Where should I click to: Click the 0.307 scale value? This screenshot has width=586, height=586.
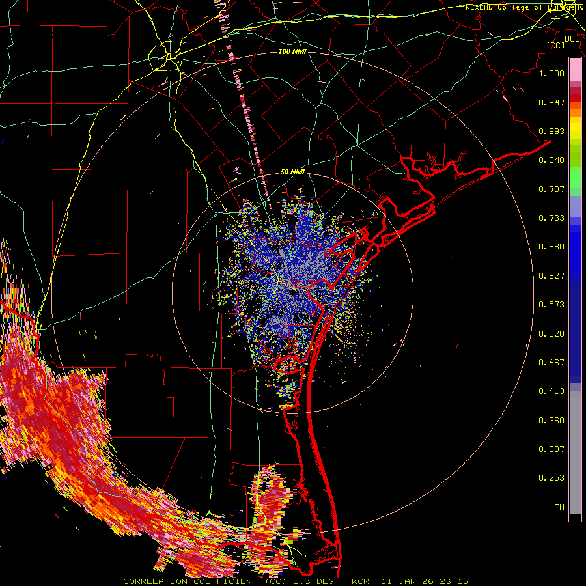coord(551,449)
